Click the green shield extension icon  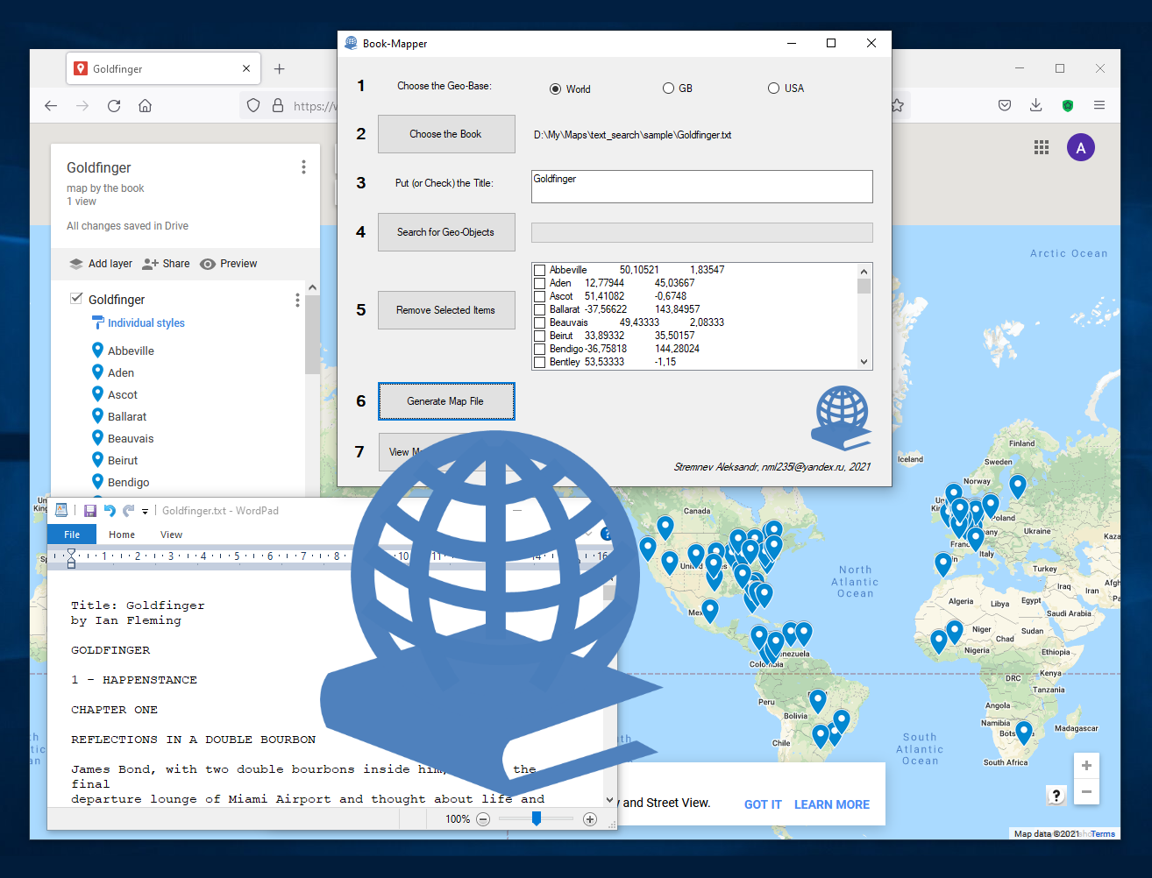click(x=1068, y=105)
